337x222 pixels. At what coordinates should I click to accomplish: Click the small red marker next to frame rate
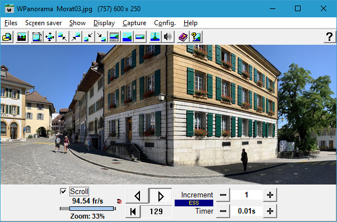(119, 201)
